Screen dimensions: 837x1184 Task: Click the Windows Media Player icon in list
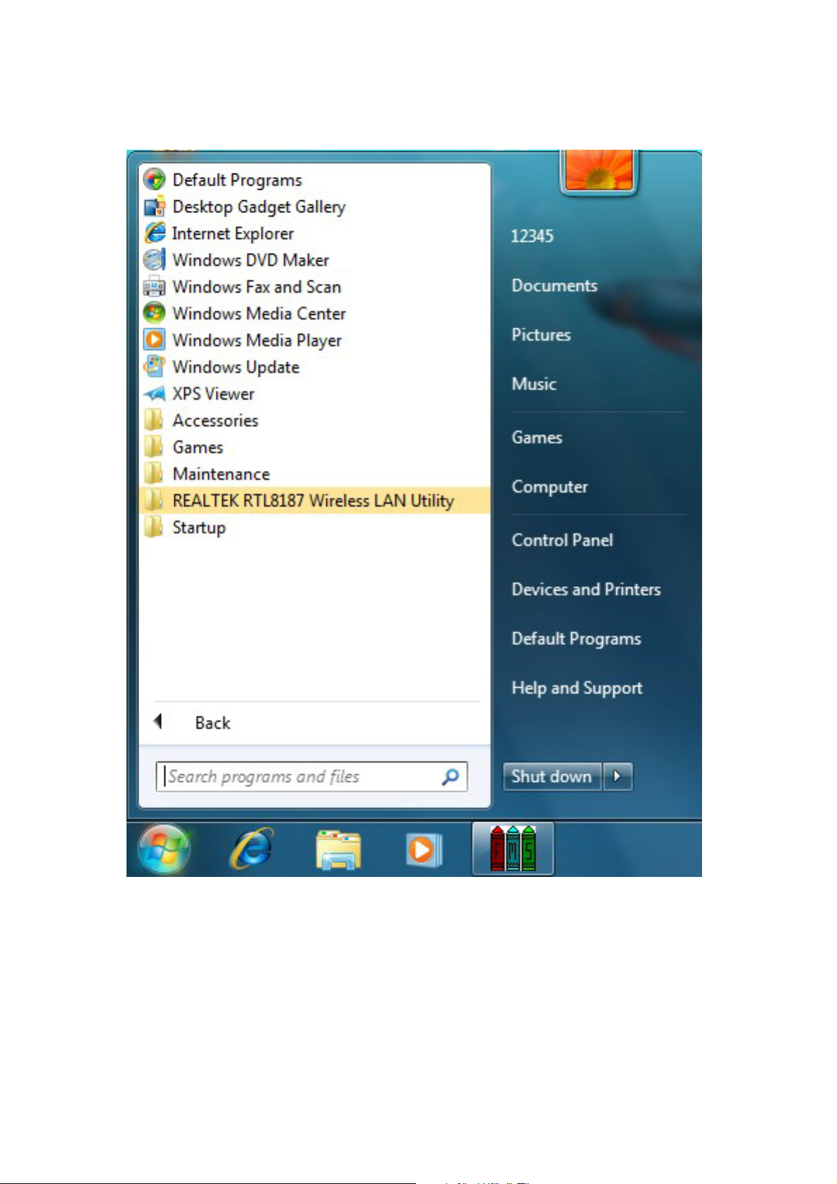click(x=155, y=340)
